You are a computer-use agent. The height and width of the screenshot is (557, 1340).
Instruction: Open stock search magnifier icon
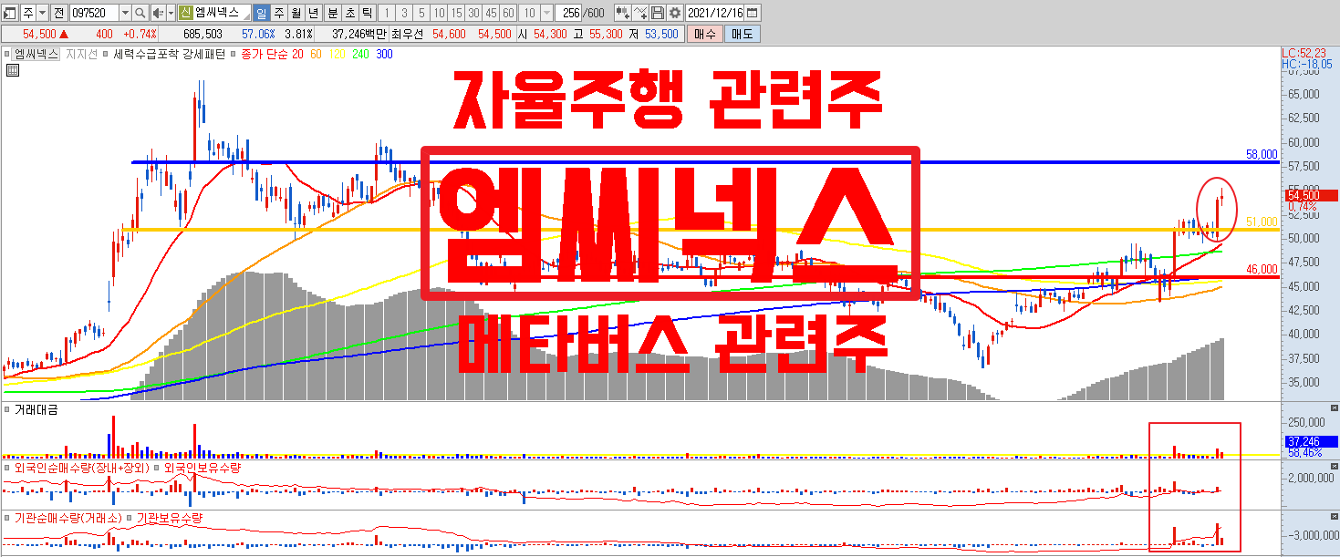[x=140, y=13]
